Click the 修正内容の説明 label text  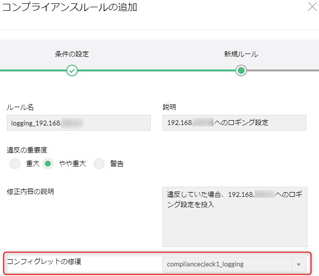[x=30, y=192]
